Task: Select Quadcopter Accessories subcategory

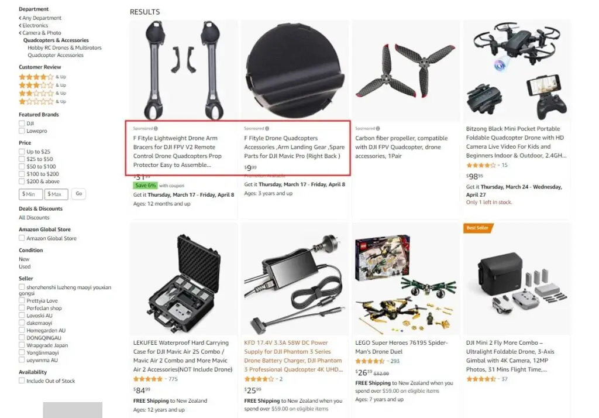Action: click(56, 55)
